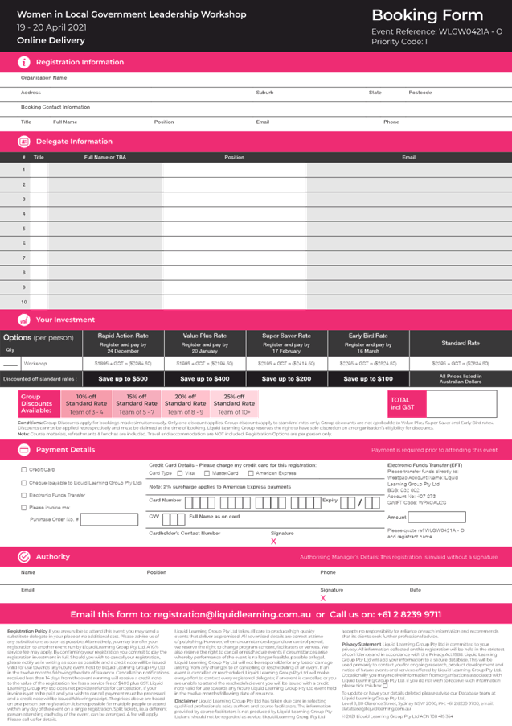
Task: Select Visa card type checkbox
Action: [x=180, y=473]
